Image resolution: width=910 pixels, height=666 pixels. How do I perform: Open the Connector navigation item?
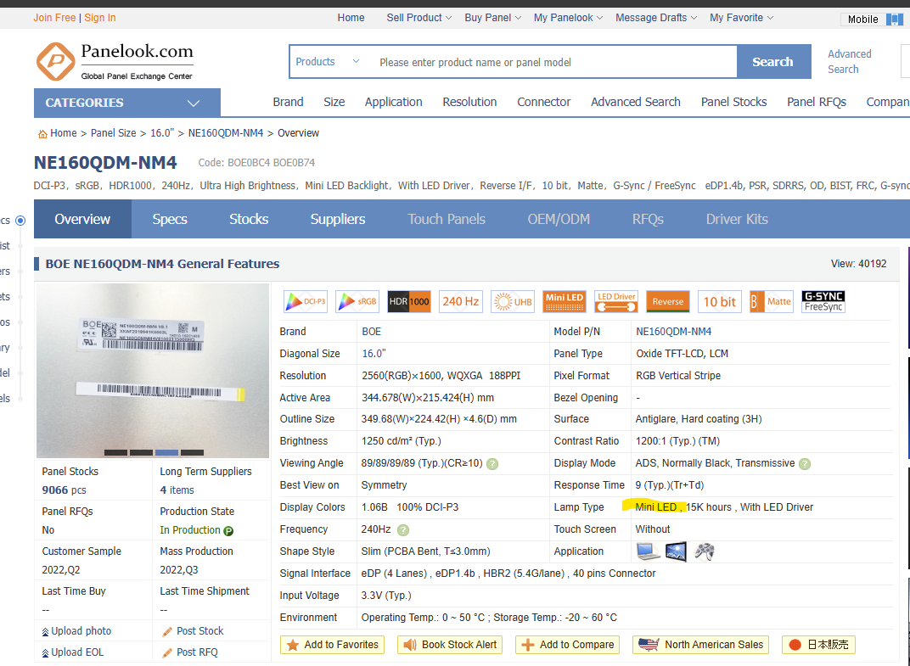[544, 102]
